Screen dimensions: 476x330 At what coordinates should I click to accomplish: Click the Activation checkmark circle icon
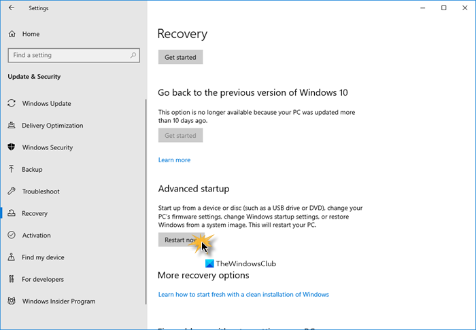(12, 236)
